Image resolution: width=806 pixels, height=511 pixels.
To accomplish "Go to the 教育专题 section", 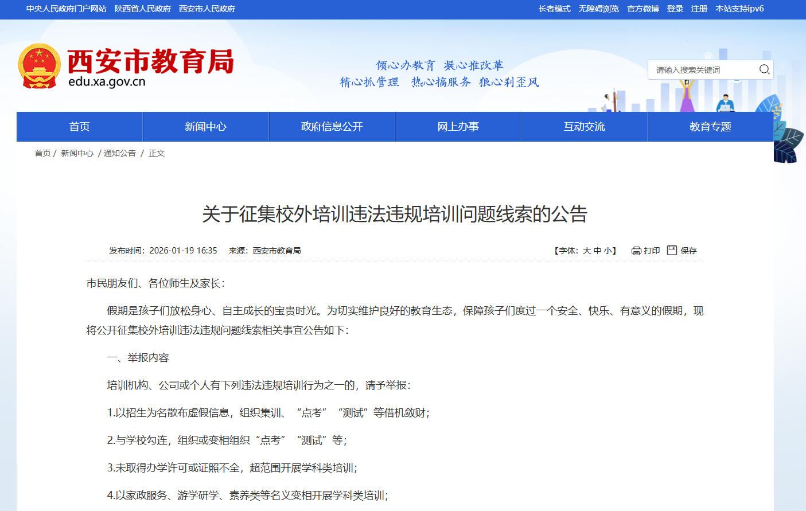I will 710,126.
